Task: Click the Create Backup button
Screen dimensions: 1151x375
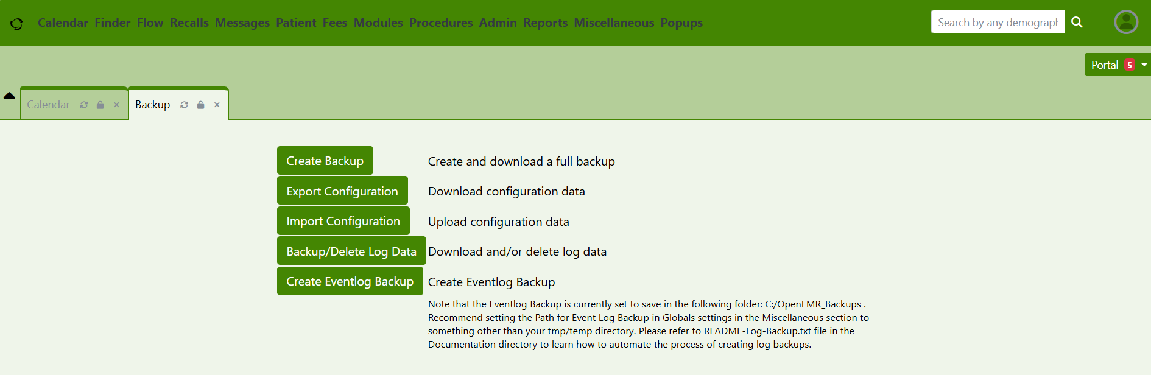Action: coord(325,161)
